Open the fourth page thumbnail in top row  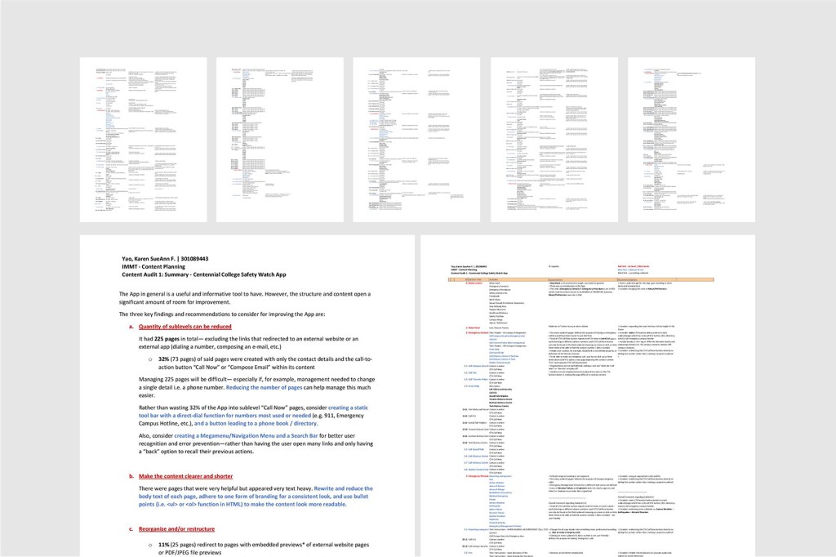pyautogui.click(x=554, y=139)
